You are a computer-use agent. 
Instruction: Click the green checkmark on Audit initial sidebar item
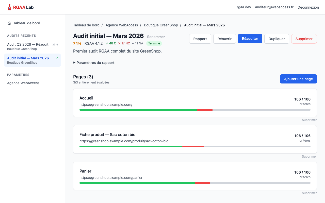[57, 58]
